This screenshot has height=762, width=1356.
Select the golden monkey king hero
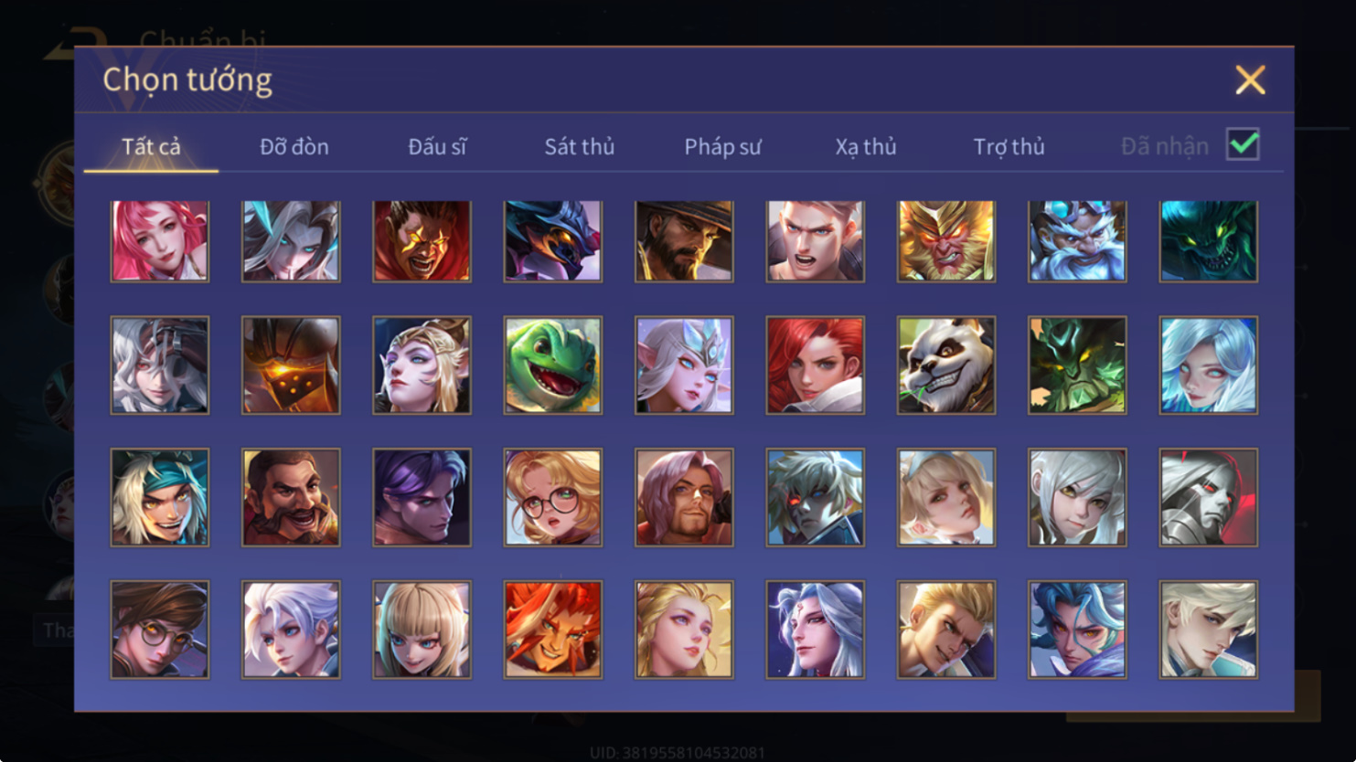click(x=946, y=241)
